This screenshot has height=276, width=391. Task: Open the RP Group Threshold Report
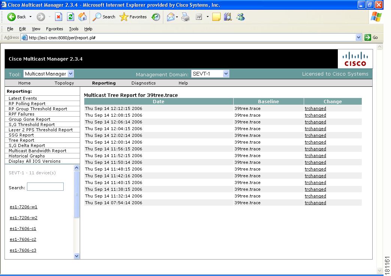point(38,109)
